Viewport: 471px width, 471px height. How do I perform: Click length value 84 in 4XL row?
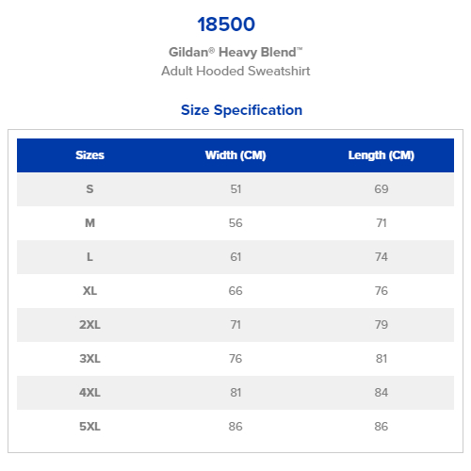click(382, 393)
